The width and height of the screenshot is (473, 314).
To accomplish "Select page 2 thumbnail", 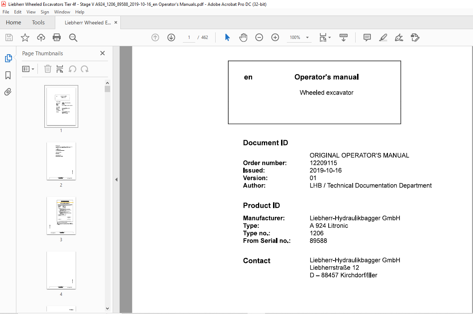I will pos(61,161).
